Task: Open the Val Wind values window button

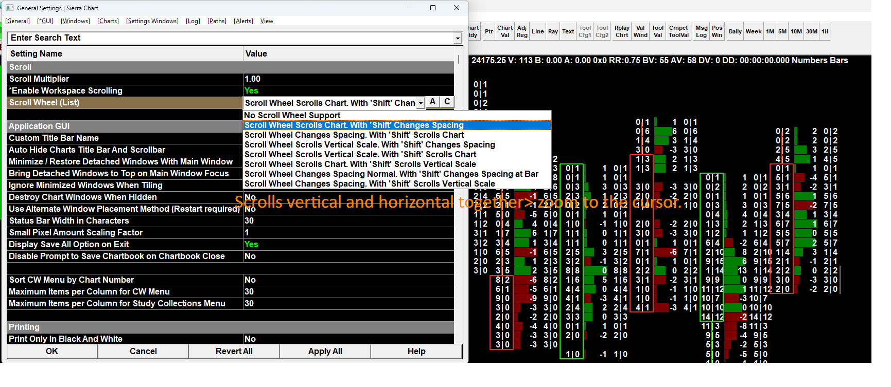Action: click(640, 31)
